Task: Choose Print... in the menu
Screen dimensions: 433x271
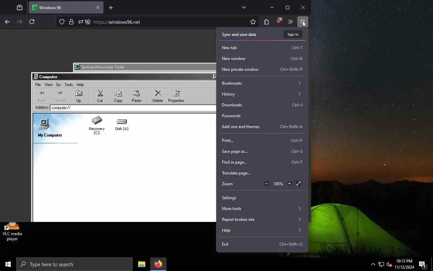Action: [262, 140]
